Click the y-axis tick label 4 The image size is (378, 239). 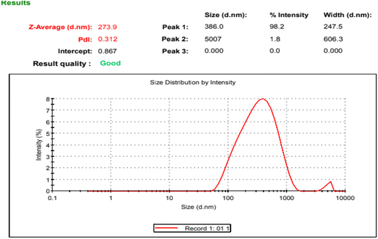pyautogui.click(x=47, y=145)
